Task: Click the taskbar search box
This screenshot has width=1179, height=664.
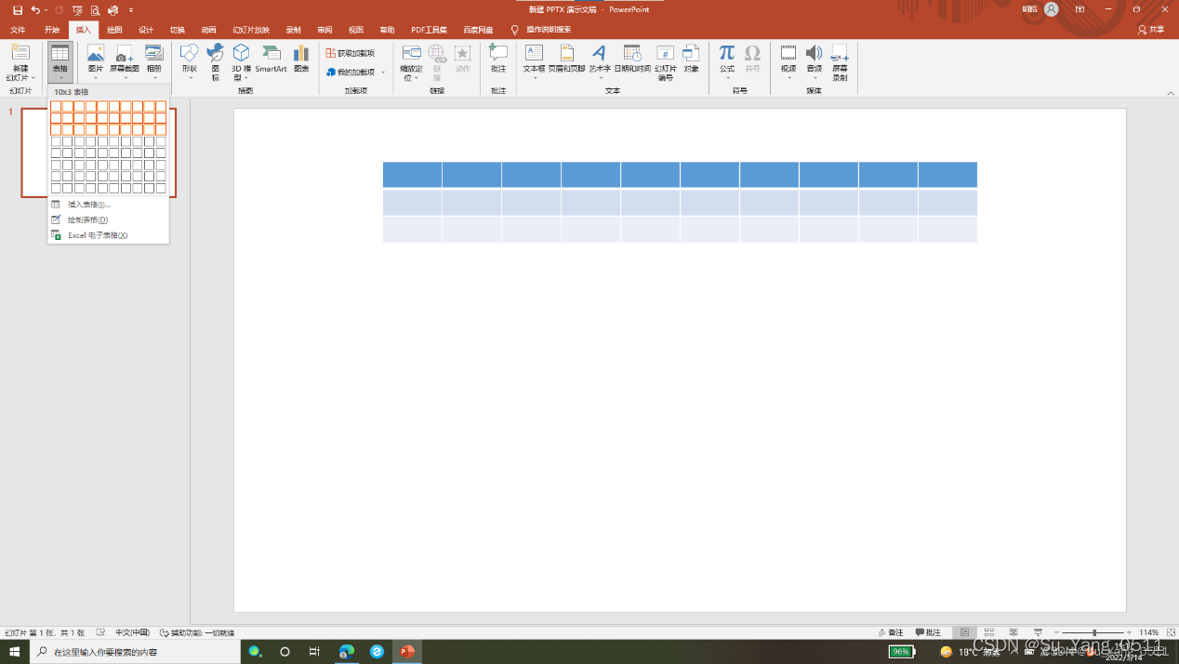Action: pyautogui.click(x=136, y=652)
